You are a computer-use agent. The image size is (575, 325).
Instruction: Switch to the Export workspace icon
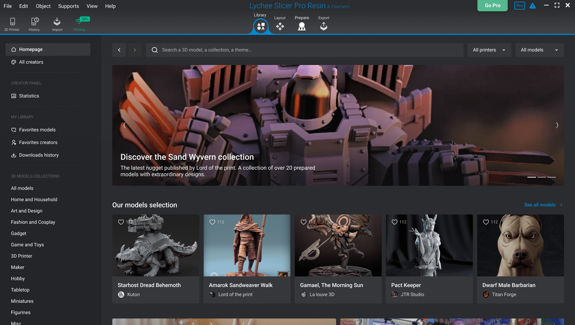pyautogui.click(x=323, y=26)
